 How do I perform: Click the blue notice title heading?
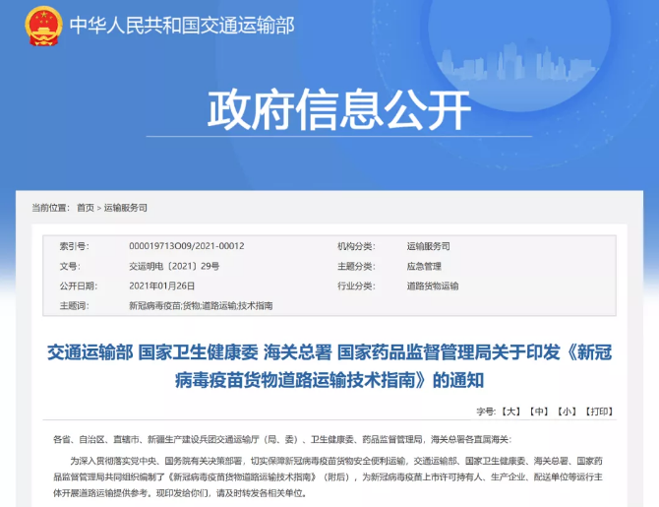pyautogui.click(x=329, y=366)
